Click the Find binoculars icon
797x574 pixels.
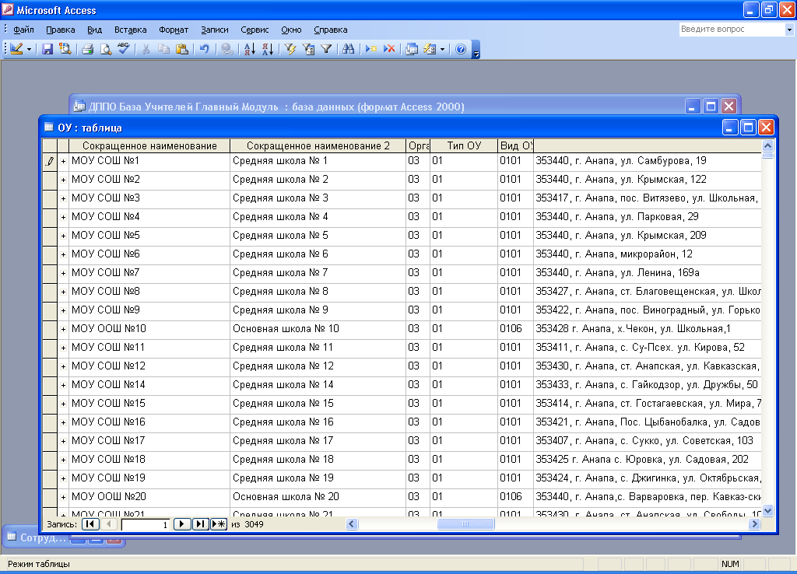pyautogui.click(x=348, y=49)
